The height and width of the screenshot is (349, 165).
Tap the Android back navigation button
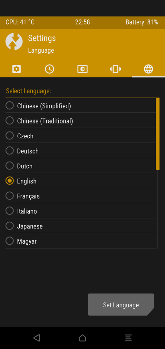(37, 338)
